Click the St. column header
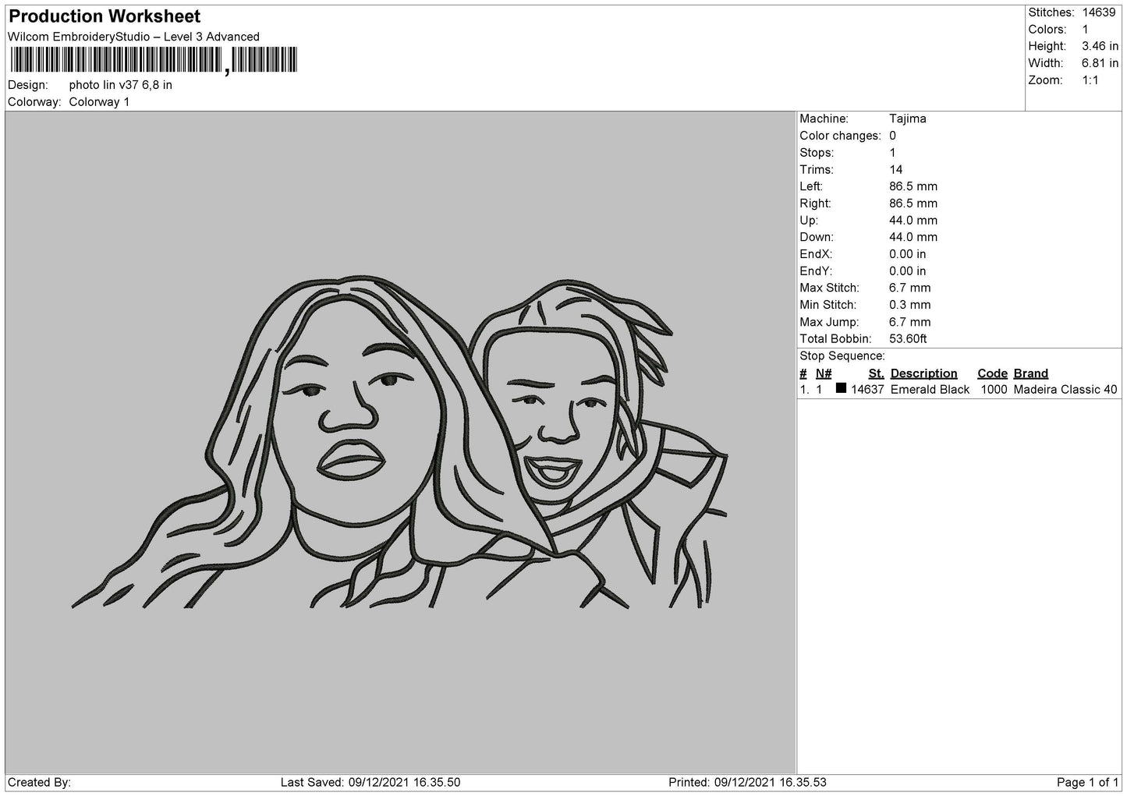 pyautogui.click(x=876, y=373)
